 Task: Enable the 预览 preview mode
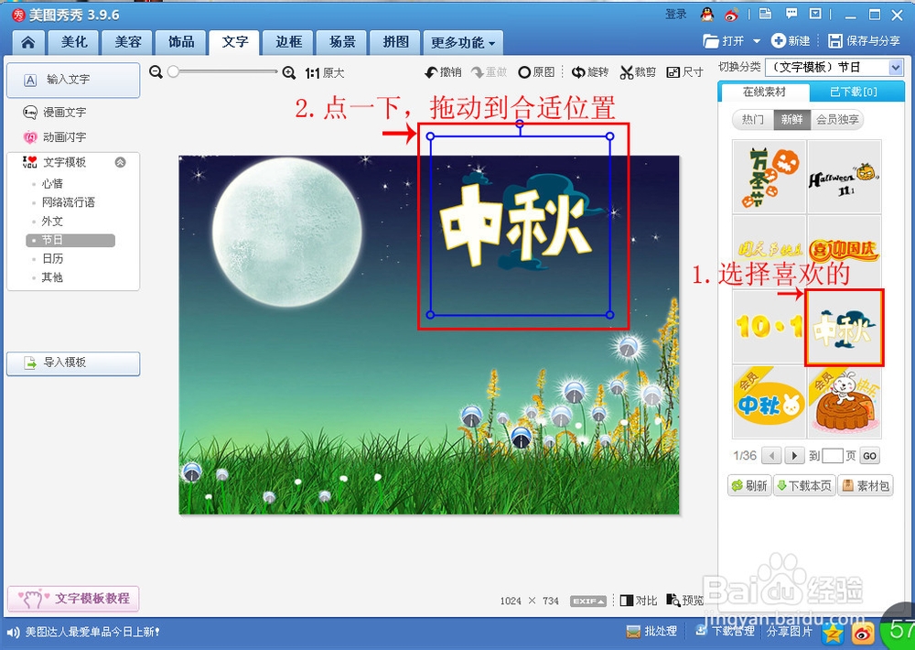coord(684,601)
